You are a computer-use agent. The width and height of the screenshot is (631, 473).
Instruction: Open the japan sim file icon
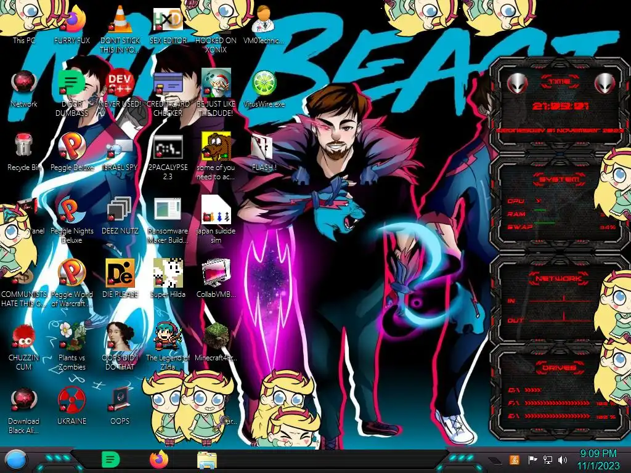[216, 220]
